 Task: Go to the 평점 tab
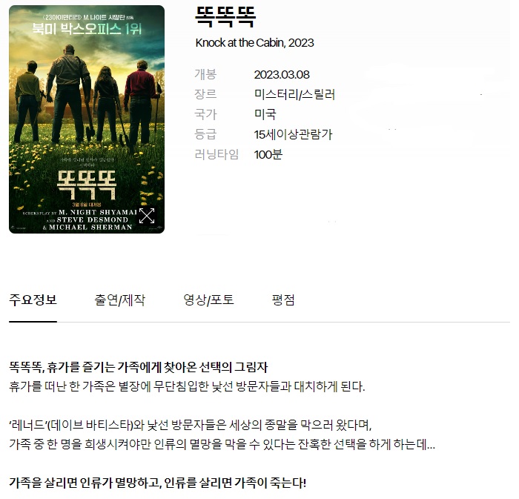(x=283, y=300)
